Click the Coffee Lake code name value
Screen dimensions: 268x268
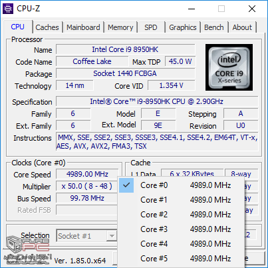point(92,61)
